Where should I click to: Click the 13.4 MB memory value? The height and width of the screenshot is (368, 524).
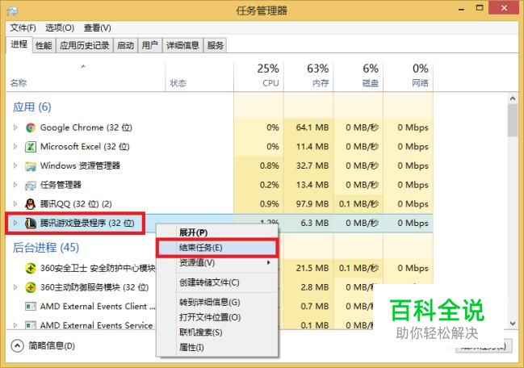(312, 185)
